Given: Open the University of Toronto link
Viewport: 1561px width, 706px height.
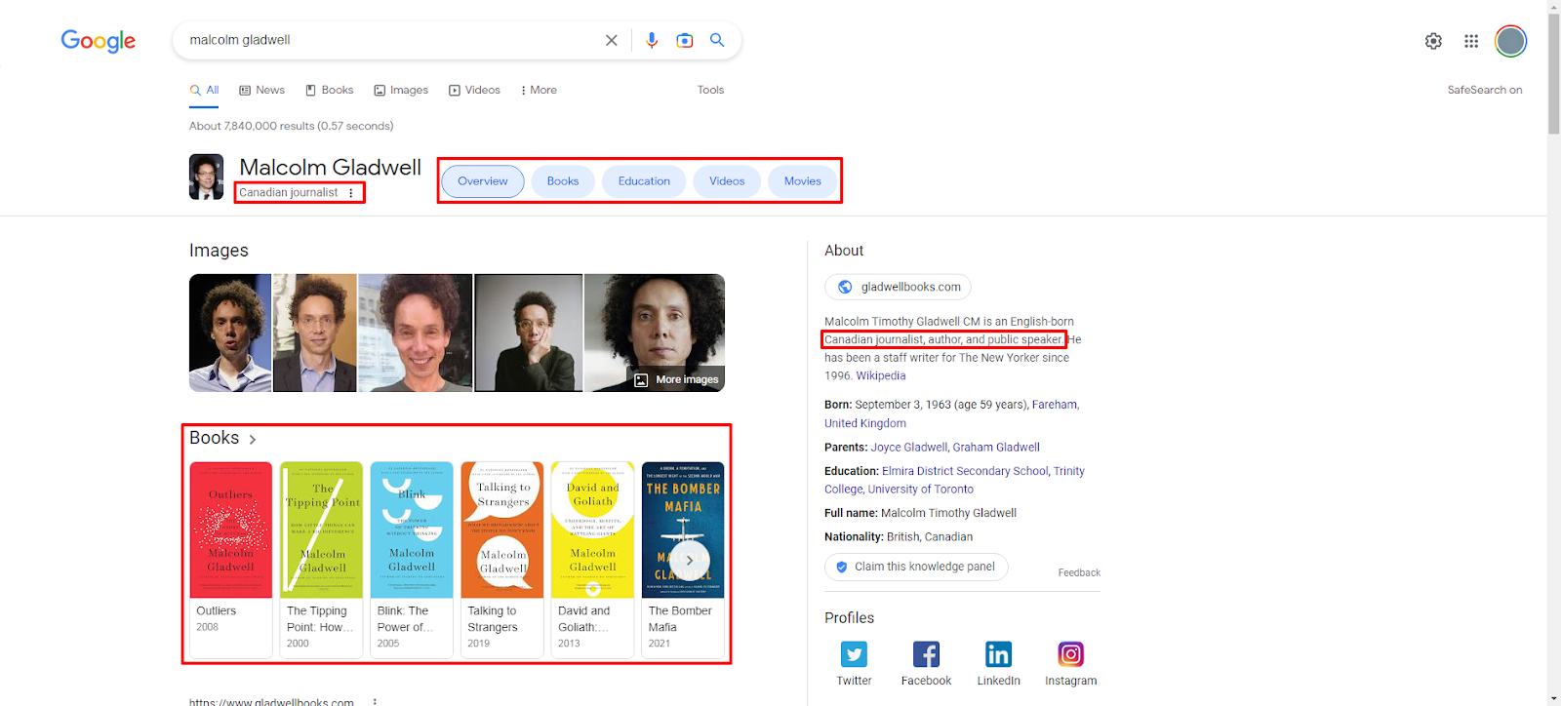Looking at the screenshot, I should [x=921, y=490].
